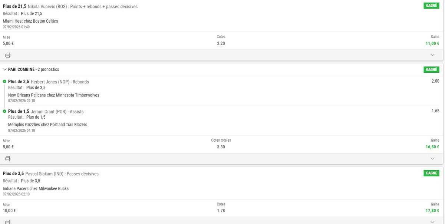Print the Nikola Vucevic bet slip
Image resolution: width=445 pixels, height=224 pixels.
[x=8, y=55]
